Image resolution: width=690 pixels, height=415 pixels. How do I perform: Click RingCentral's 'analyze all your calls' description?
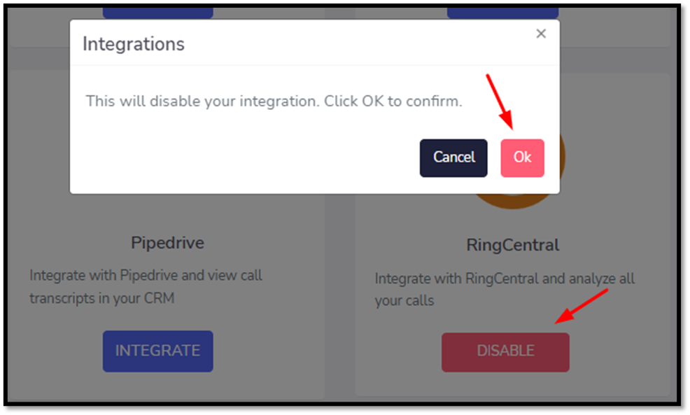pyautogui.click(x=505, y=290)
